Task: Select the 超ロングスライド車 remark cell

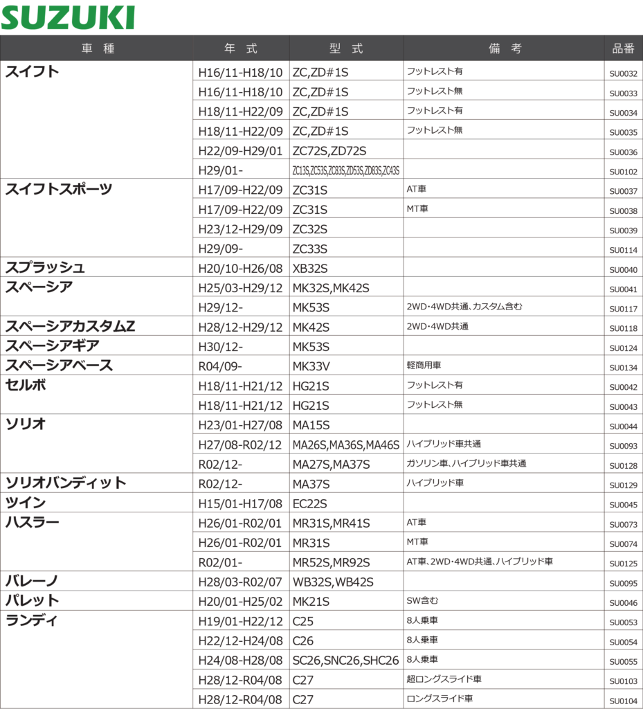Action: pyautogui.click(x=444, y=679)
